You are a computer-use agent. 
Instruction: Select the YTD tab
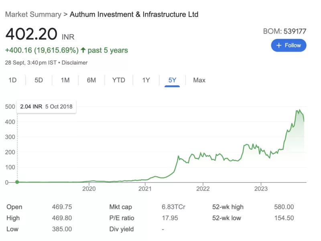pos(118,80)
